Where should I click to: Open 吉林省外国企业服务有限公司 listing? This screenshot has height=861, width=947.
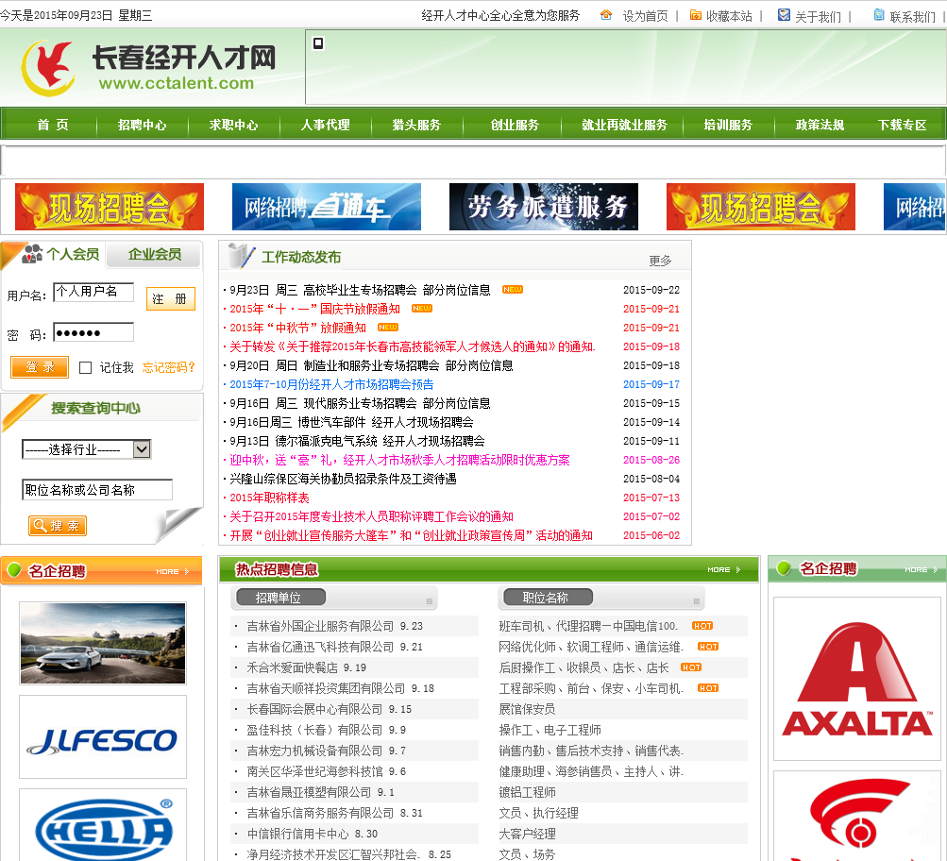[x=320, y=626]
